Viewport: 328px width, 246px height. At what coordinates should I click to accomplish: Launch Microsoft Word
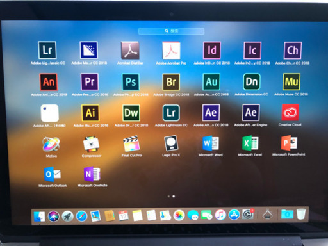coord(211,143)
